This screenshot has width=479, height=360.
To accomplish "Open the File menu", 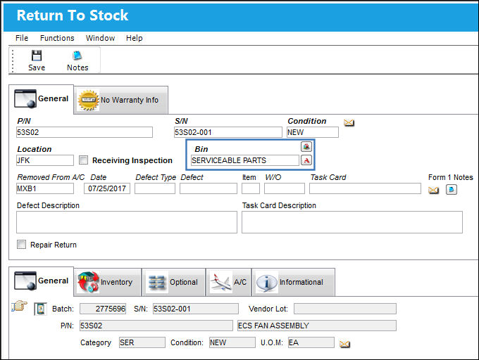I will click(x=22, y=38).
